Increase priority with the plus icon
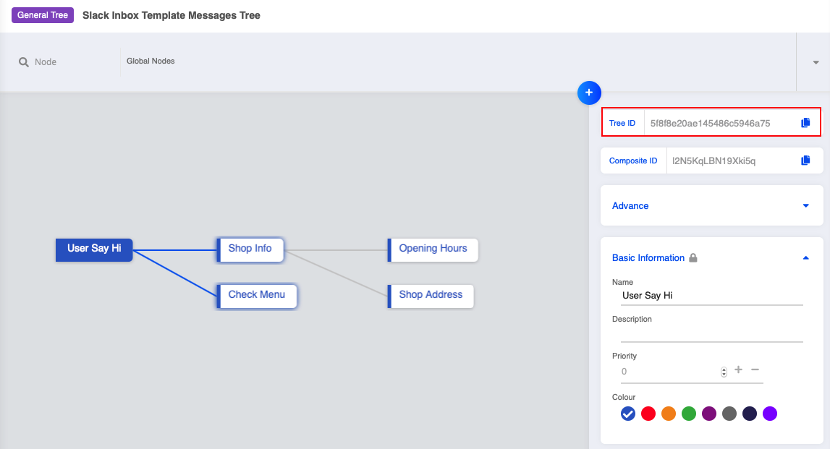The height and width of the screenshot is (449, 830). 738,369
